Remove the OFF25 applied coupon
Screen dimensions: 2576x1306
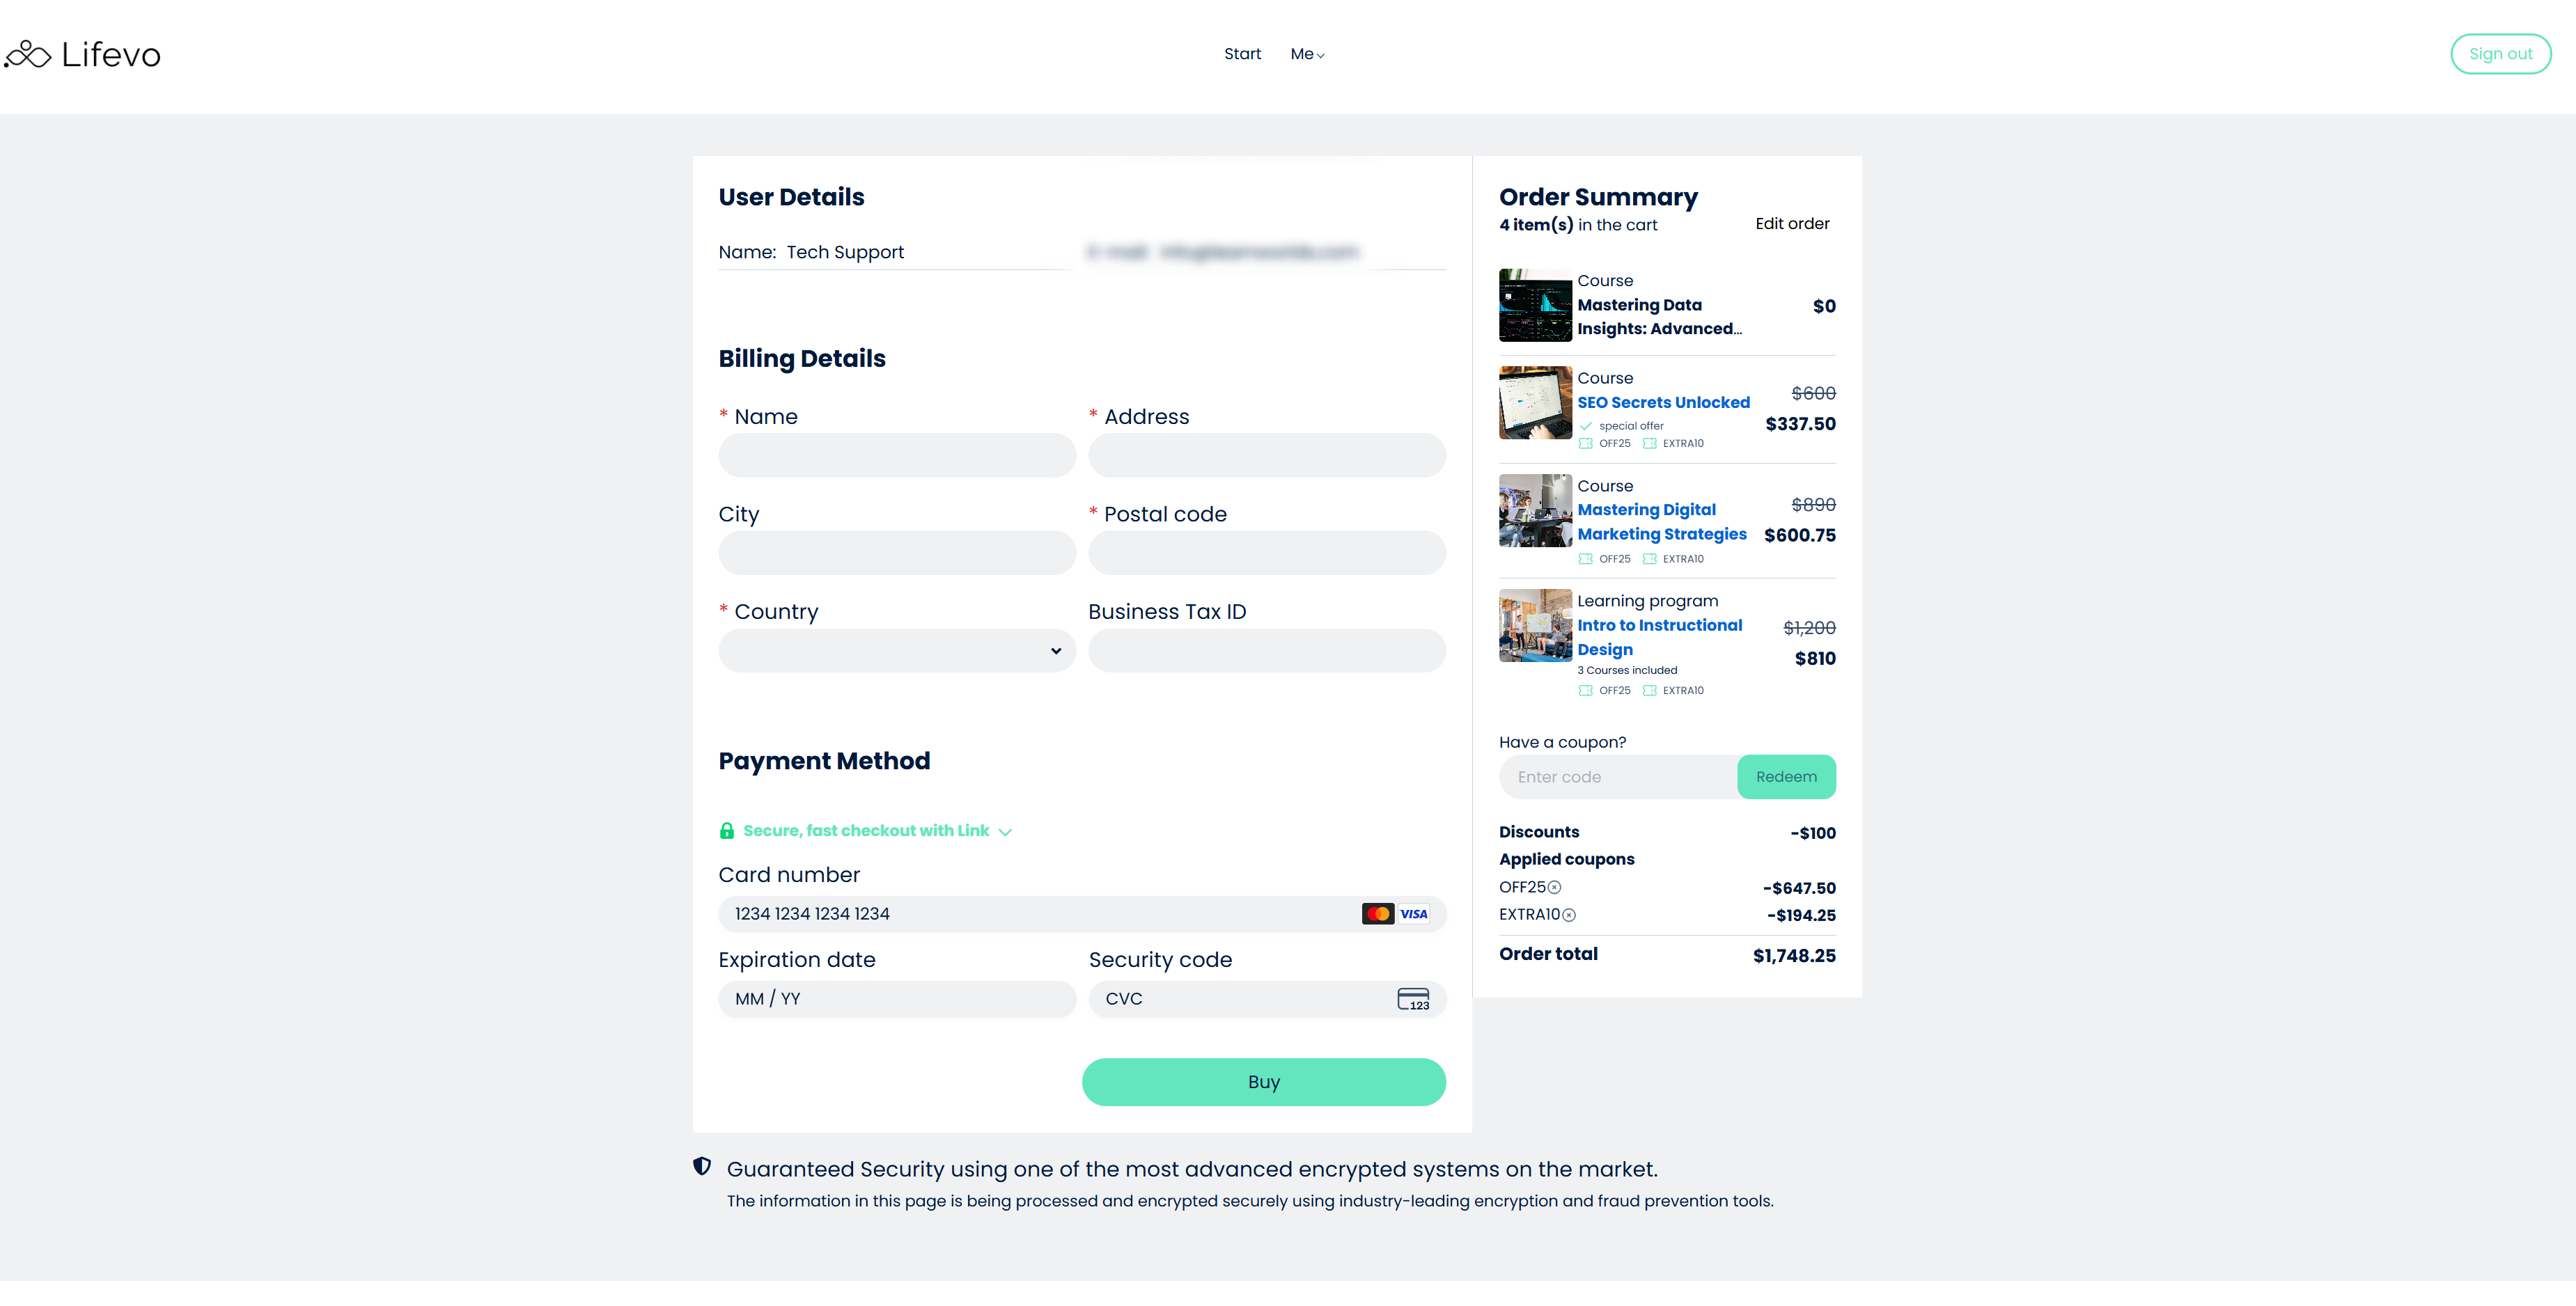pyautogui.click(x=1554, y=887)
